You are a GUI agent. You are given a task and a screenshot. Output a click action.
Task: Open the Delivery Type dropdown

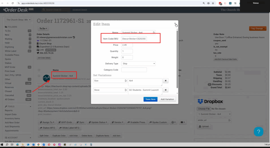tap(138, 64)
